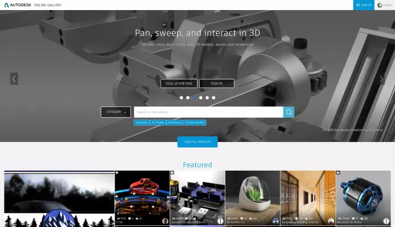Click the ONLINE GALLERY header text
The height and width of the screenshot is (227, 395).
(47, 5)
